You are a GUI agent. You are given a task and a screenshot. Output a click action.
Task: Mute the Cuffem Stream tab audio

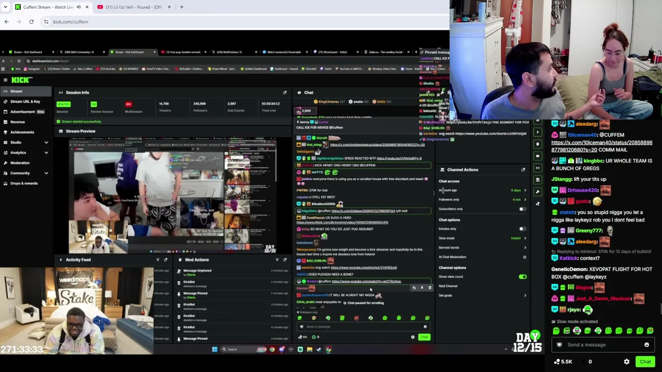(x=79, y=7)
